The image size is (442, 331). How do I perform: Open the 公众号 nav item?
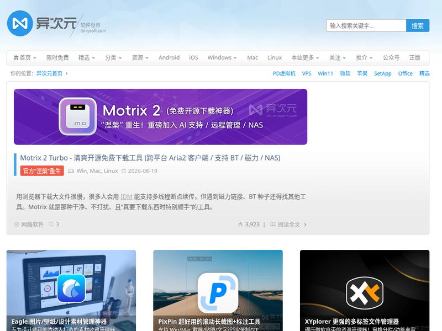tap(391, 58)
